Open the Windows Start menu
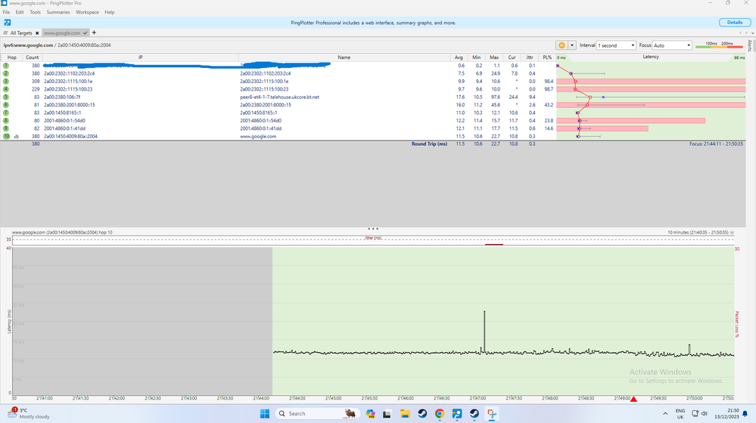Screen dimensions: 756x423 (265, 413)
